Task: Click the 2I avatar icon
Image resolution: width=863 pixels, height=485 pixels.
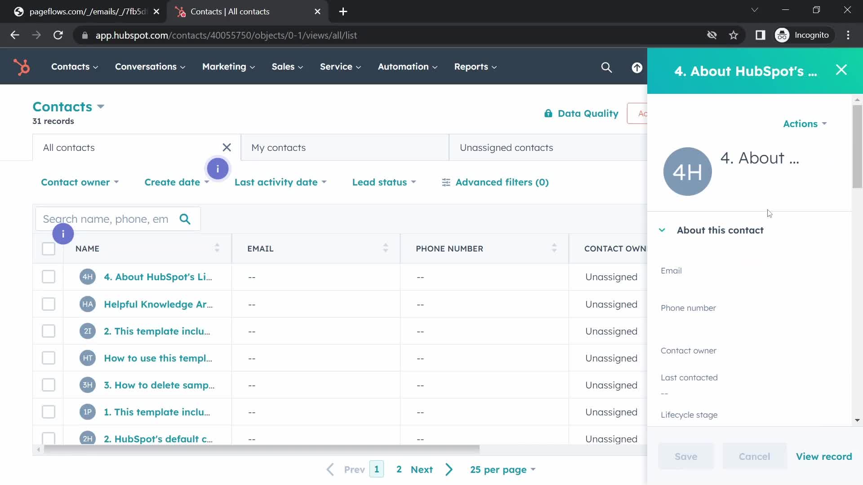Action: point(88,331)
